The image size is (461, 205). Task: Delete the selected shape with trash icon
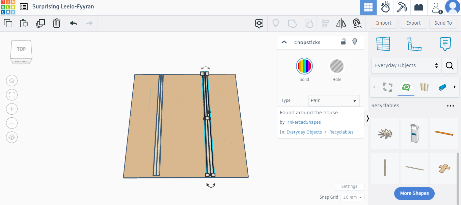click(56, 23)
